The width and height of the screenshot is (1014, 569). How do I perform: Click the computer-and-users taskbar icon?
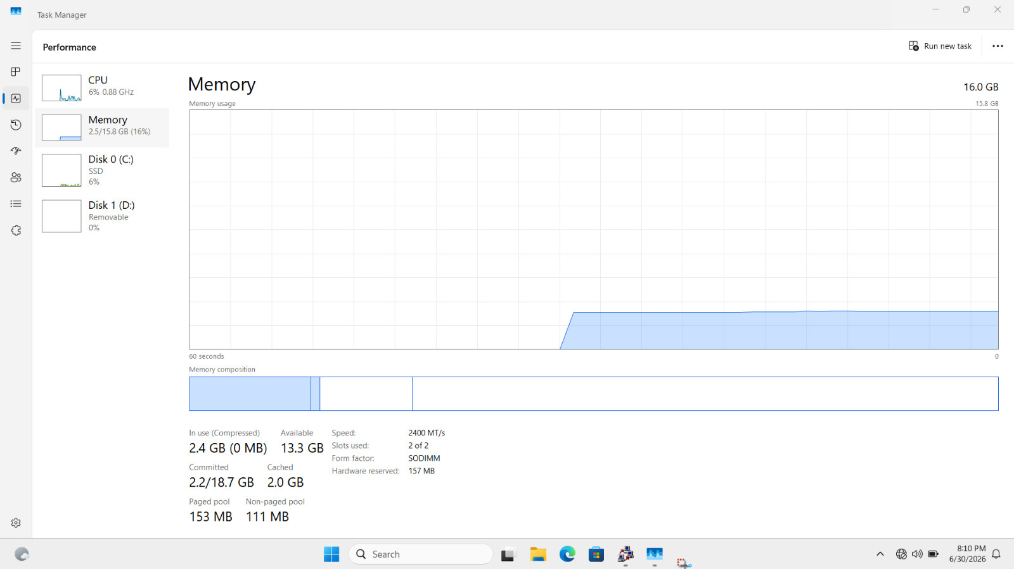pyautogui.click(x=626, y=554)
